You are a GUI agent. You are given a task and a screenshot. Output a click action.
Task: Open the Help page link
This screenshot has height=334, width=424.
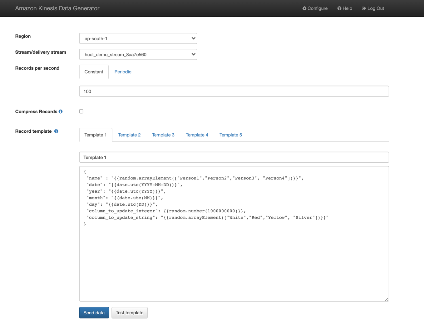tap(345, 8)
